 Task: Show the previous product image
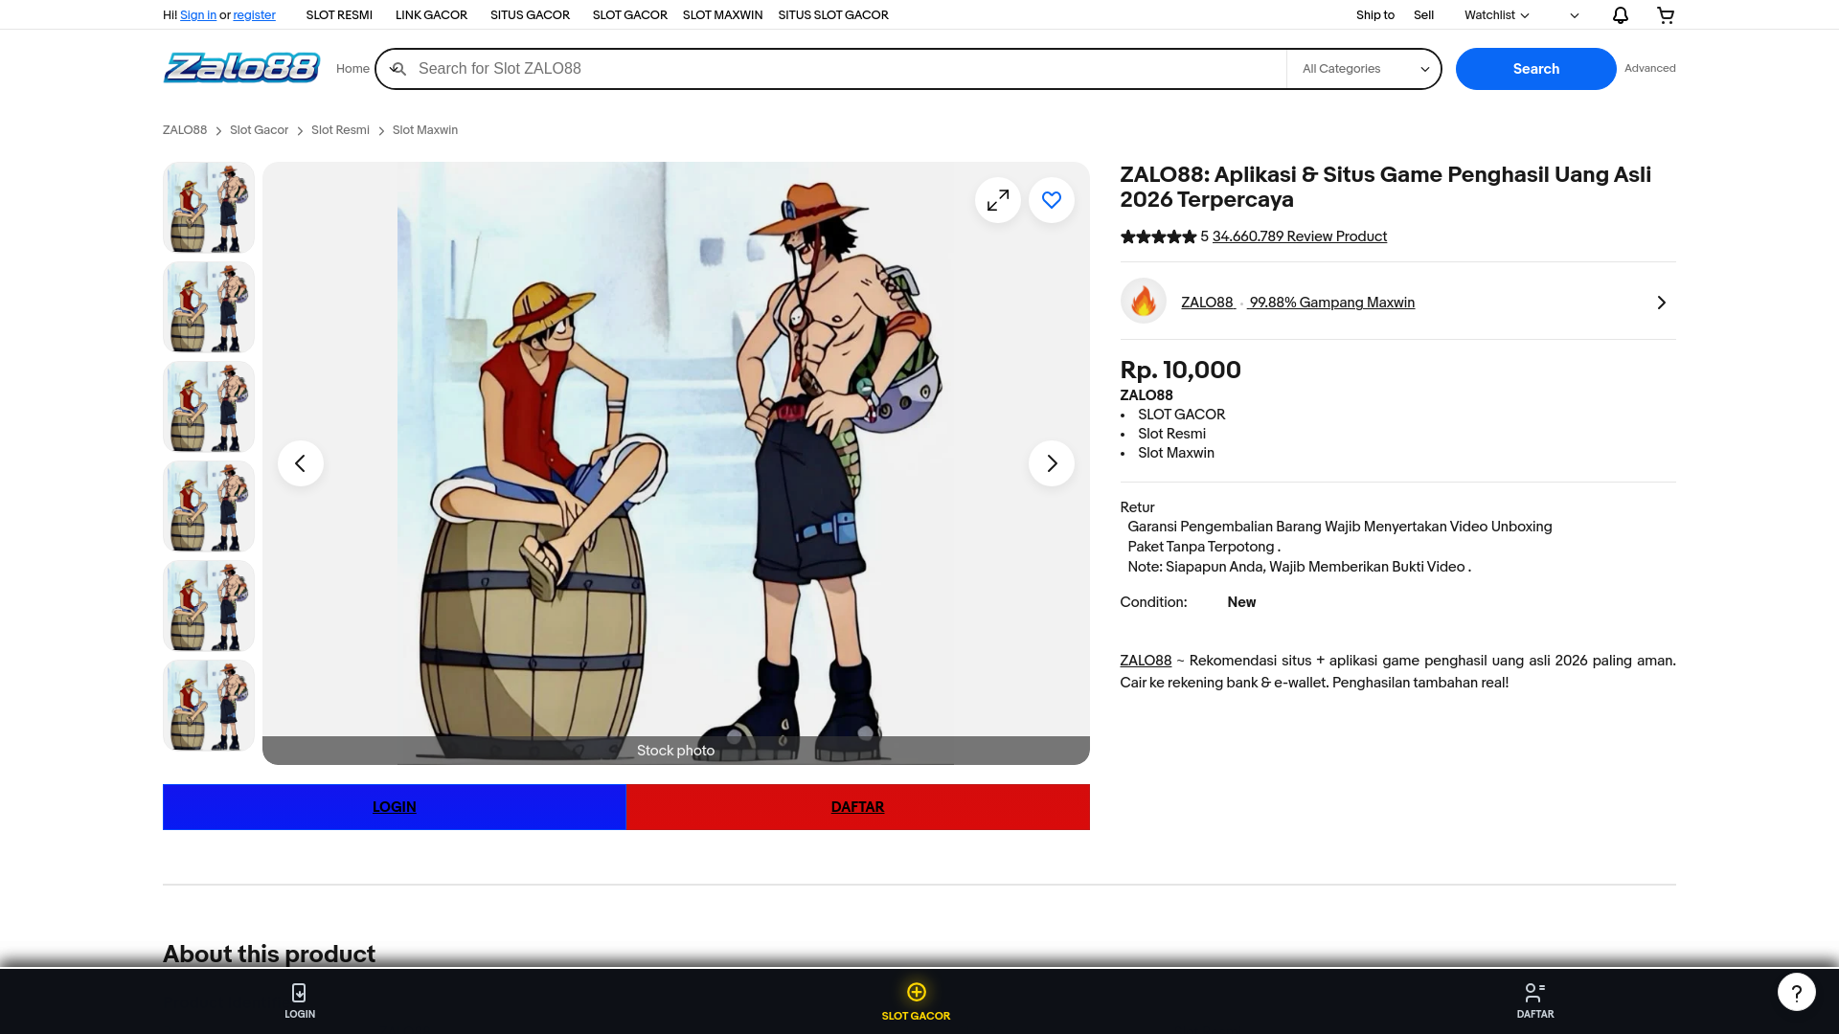click(x=301, y=463)
